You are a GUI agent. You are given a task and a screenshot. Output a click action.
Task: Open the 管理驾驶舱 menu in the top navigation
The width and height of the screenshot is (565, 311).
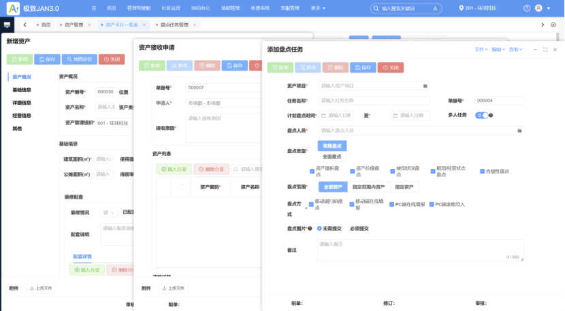point(139,8)
